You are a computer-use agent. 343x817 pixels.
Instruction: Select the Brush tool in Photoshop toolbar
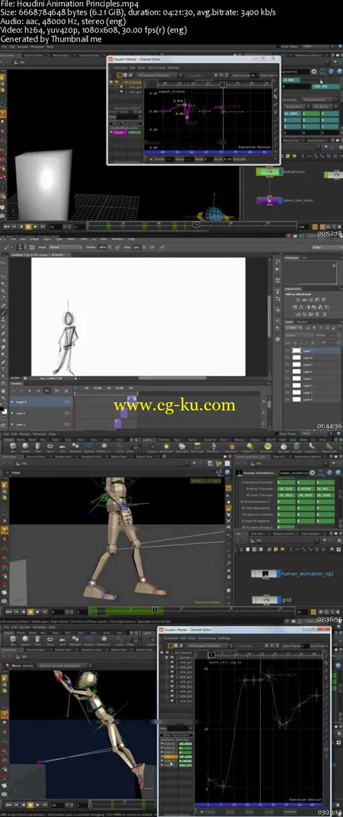3,313
